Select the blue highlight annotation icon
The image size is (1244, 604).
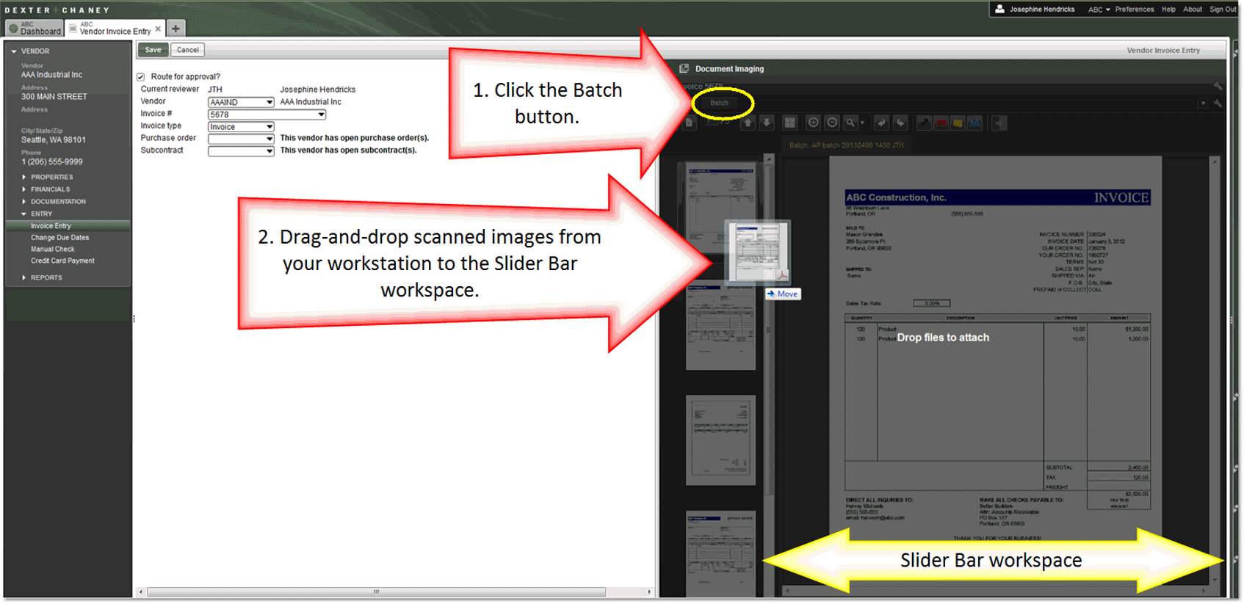[x=975, y=123]
